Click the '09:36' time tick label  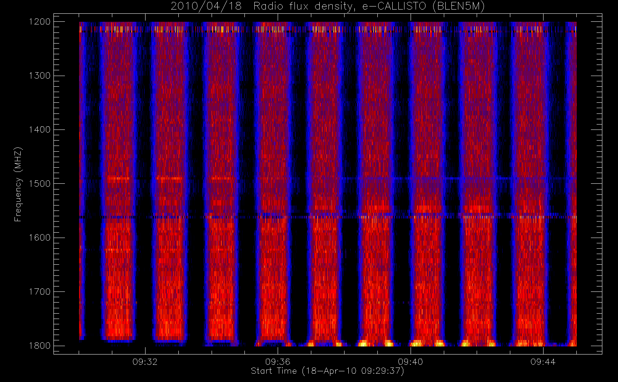point(278,362)
